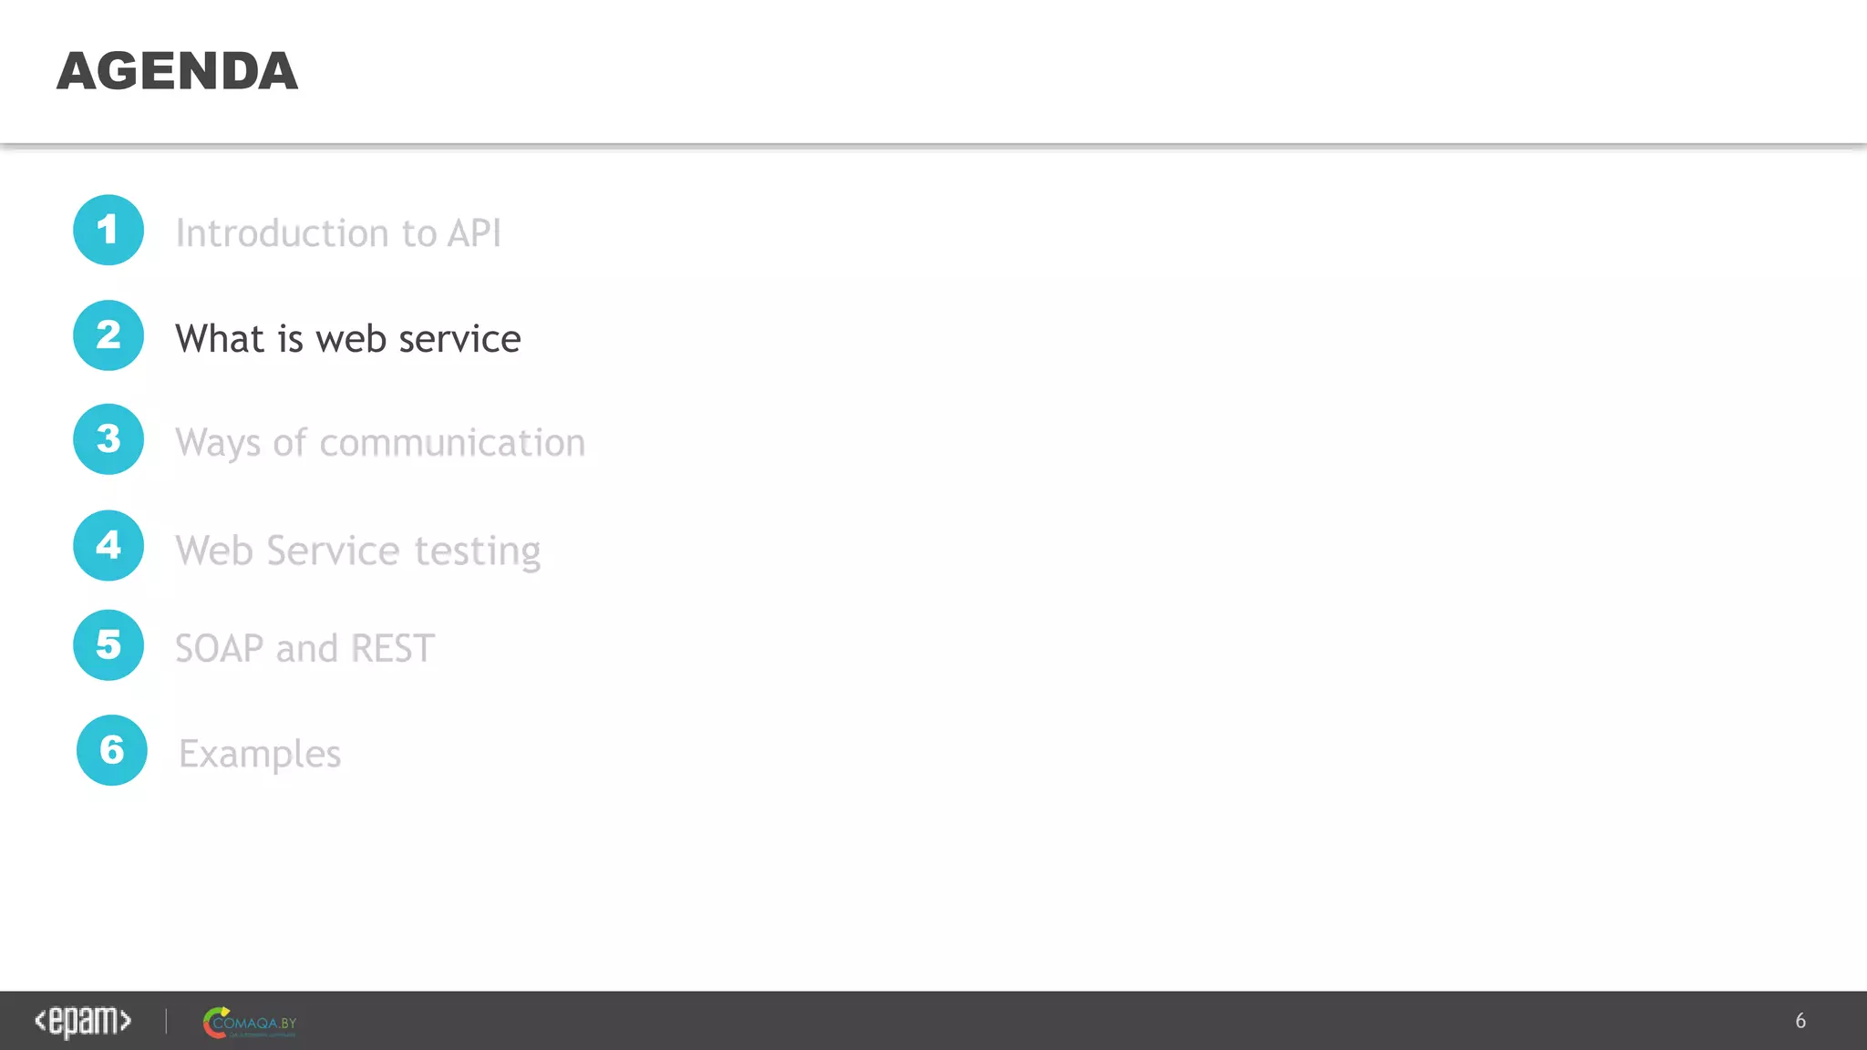Select 'What is web service' agenda item
The width and height of the screenshot is (1867, 1050).
(348, 339)
